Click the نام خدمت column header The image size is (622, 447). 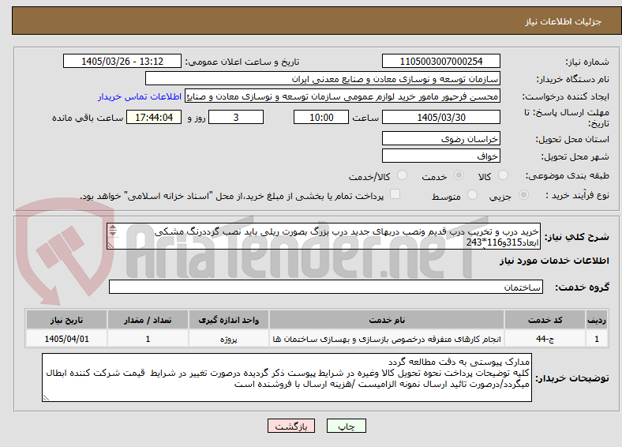(387, 320)
